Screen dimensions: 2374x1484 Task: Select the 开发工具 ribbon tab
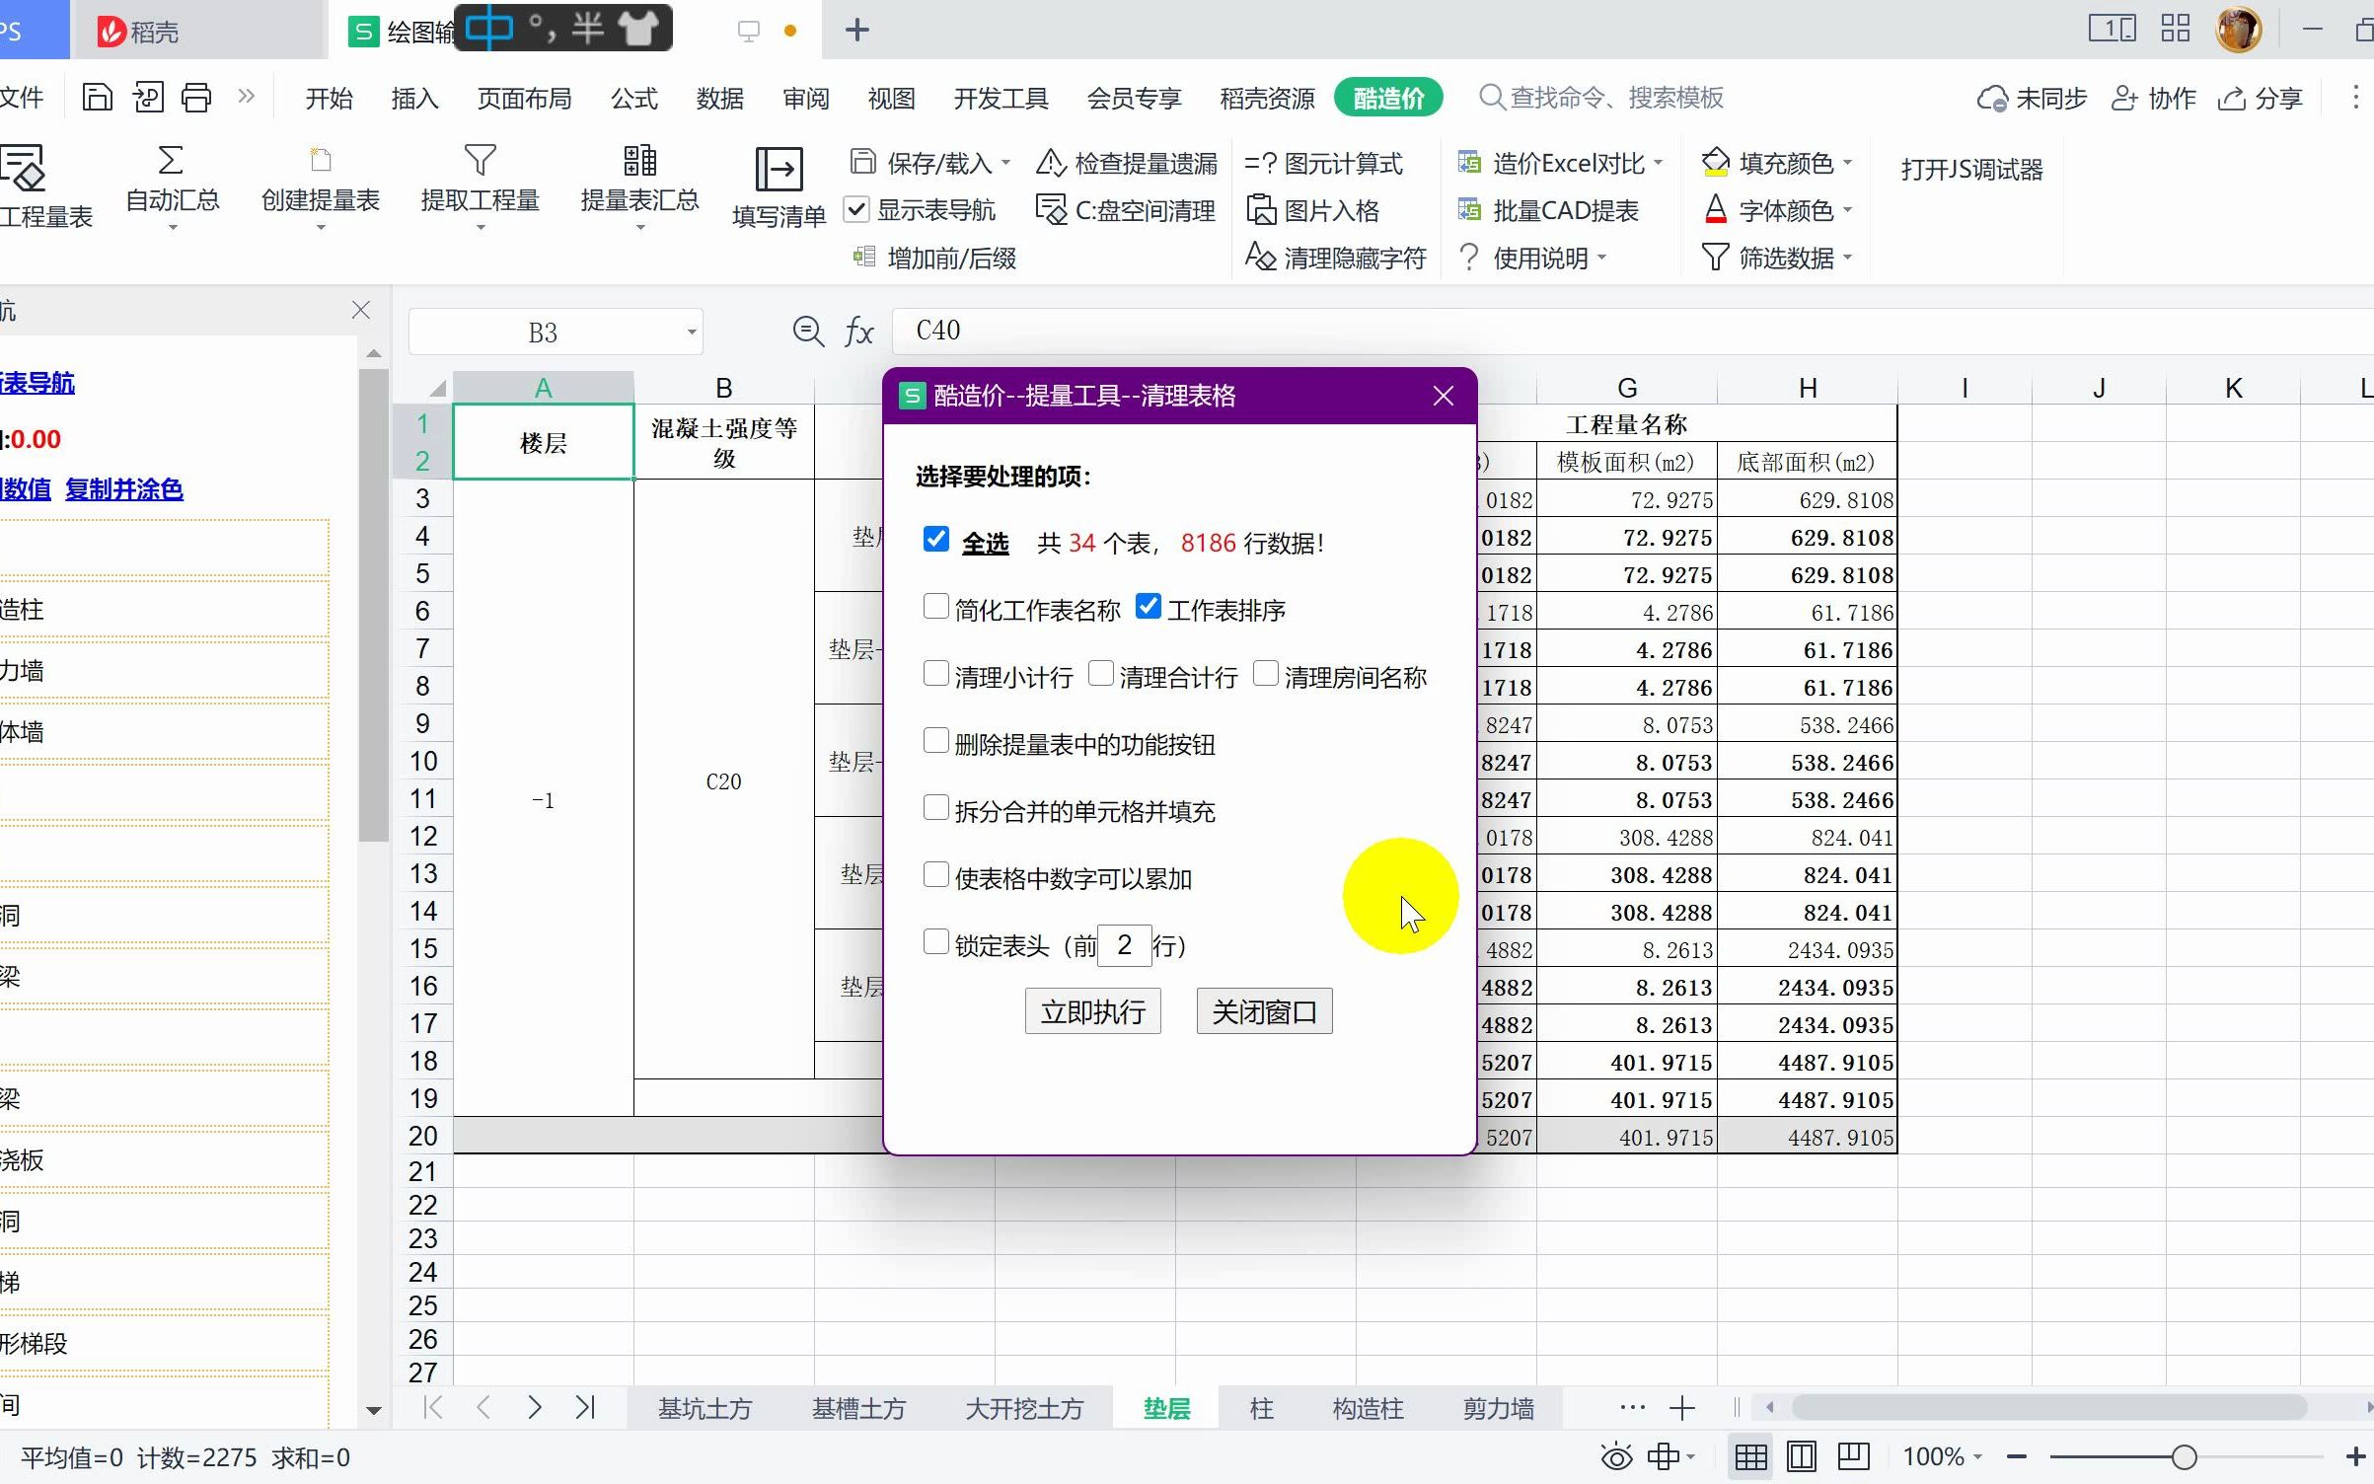click(x=1000, y=98)
